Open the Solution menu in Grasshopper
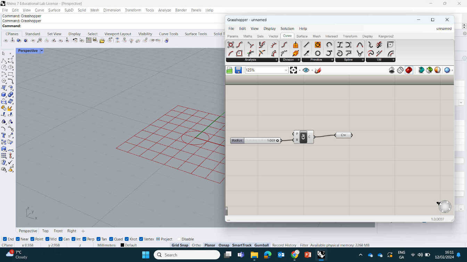 pos(287,28)
